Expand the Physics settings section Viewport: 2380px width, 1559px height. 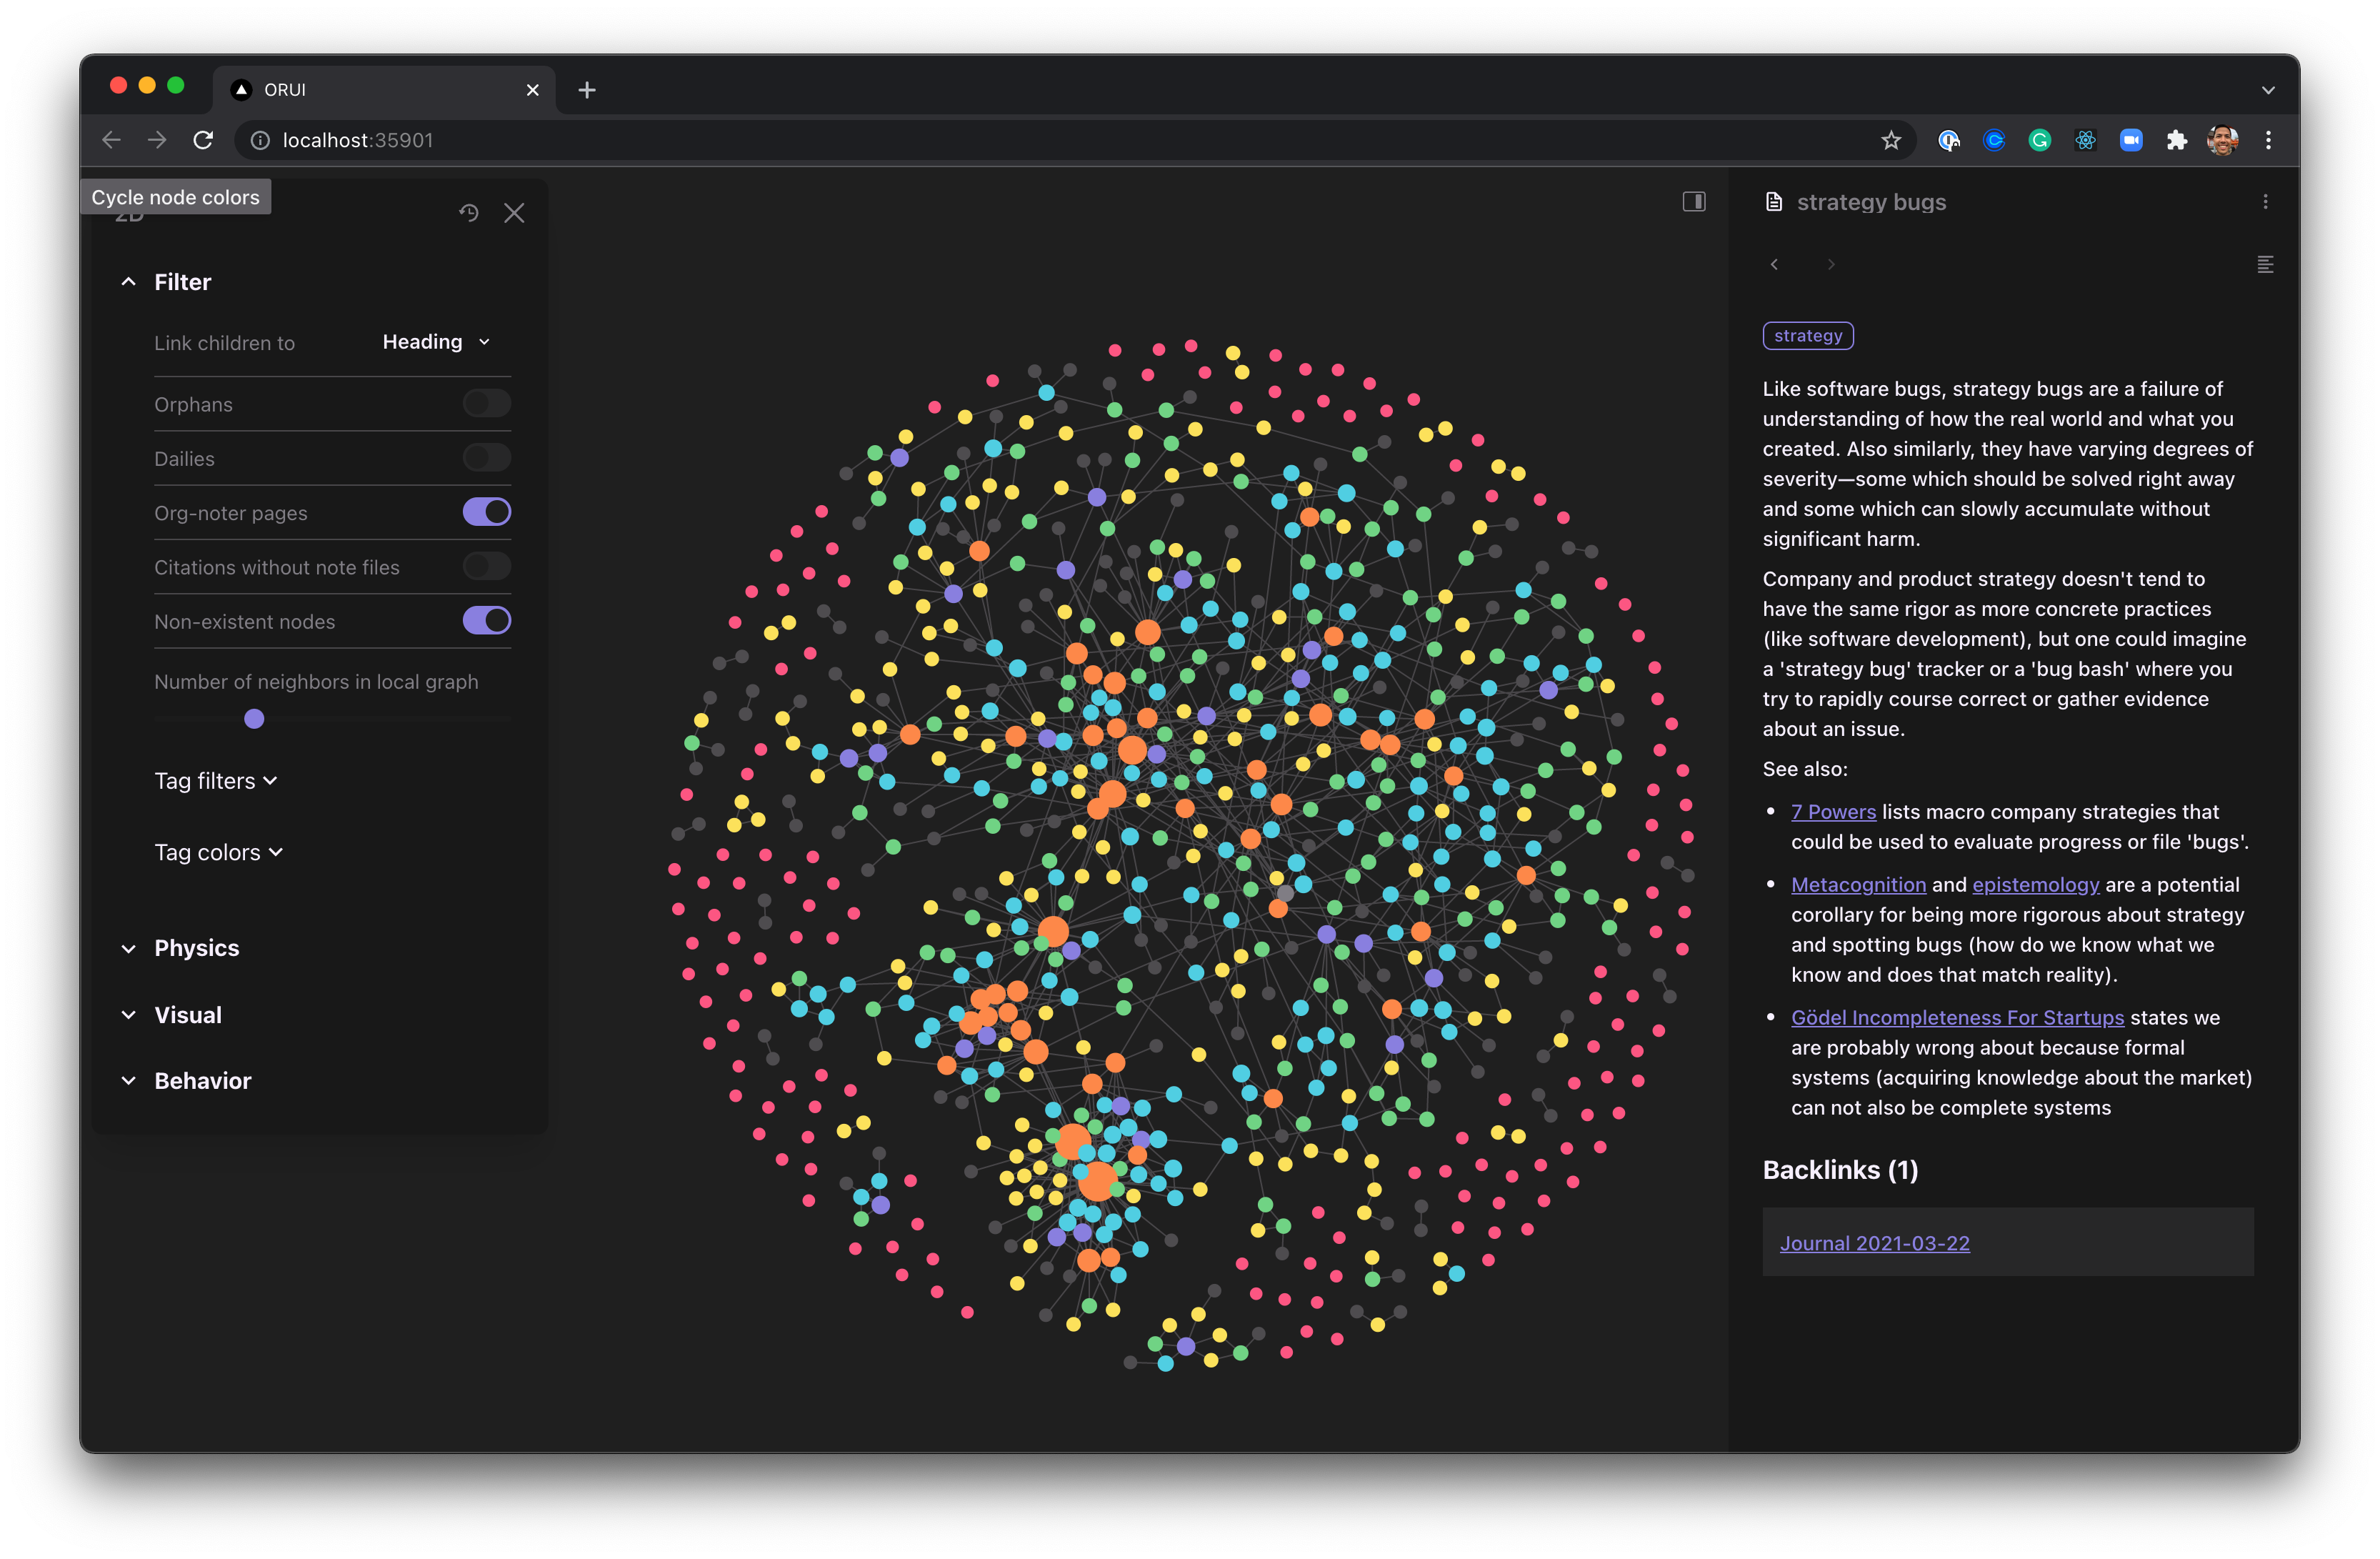[196, 948]
